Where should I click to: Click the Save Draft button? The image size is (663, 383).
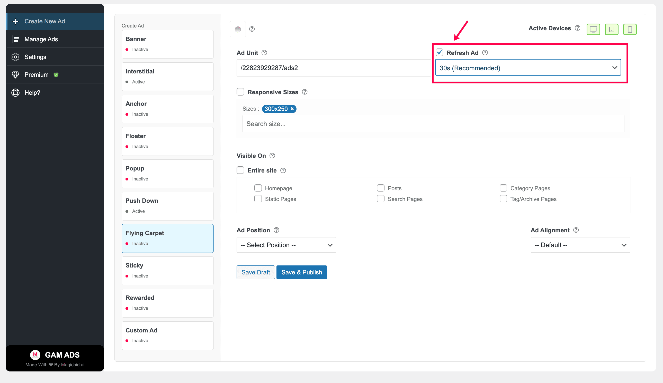pos(255,272)
